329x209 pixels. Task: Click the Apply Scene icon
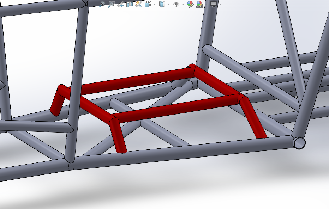click(x=199, y=4)
